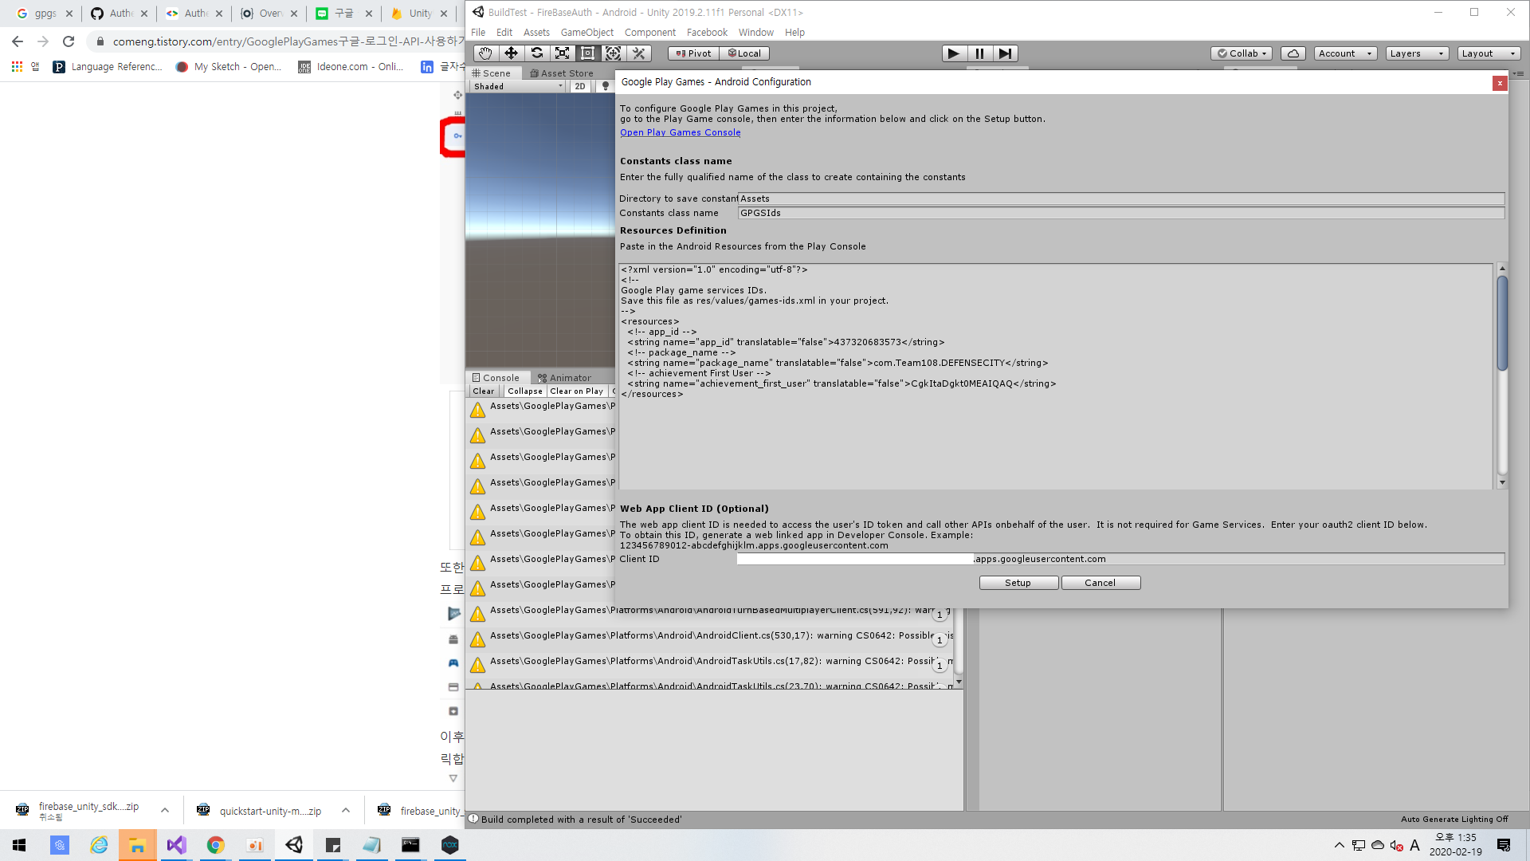
Task: Open the GameObject menu
Action: (x=586, y=33)
